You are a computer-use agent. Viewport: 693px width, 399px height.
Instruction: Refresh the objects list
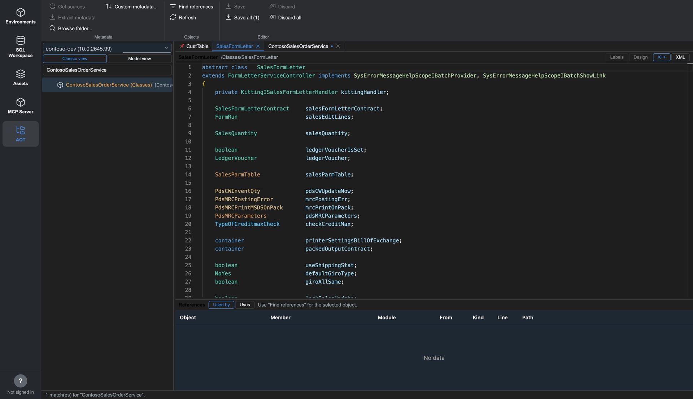(183, 17)
